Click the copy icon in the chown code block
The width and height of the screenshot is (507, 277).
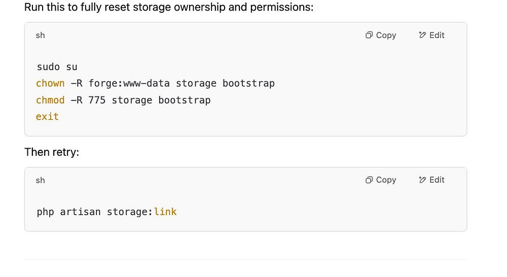[369, 35]
